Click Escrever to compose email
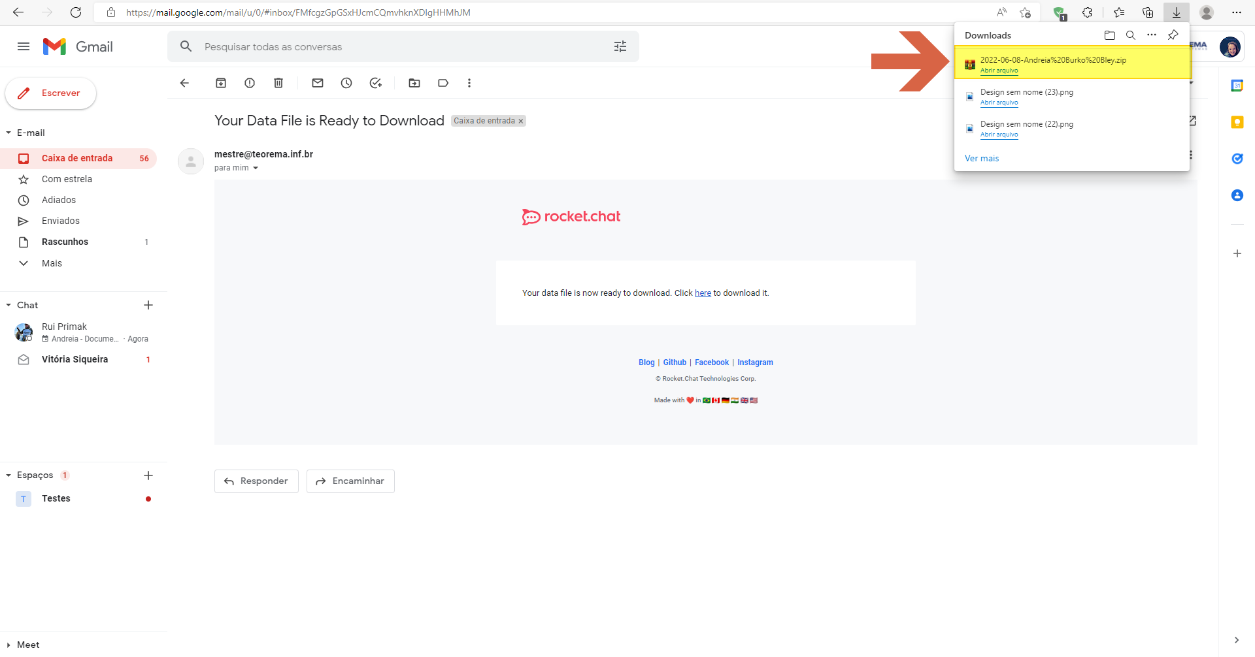Screen dimensions: 1255x657 pos(51,93)
